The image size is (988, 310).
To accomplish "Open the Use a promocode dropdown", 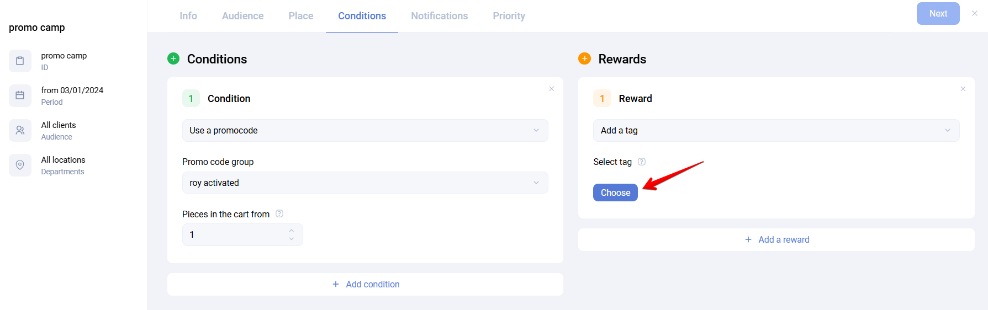I will point(365,130).
